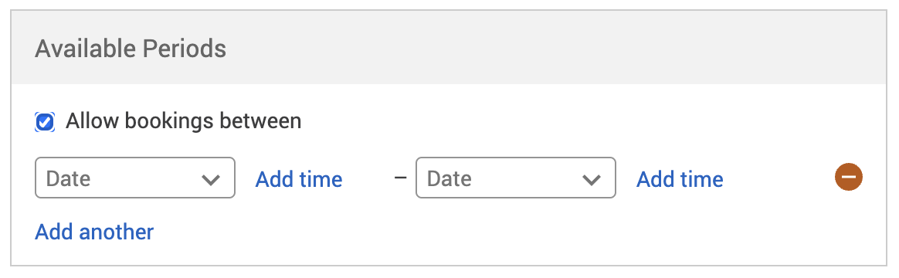Click the Add time link before the dash separator

[x=299, y=179]
